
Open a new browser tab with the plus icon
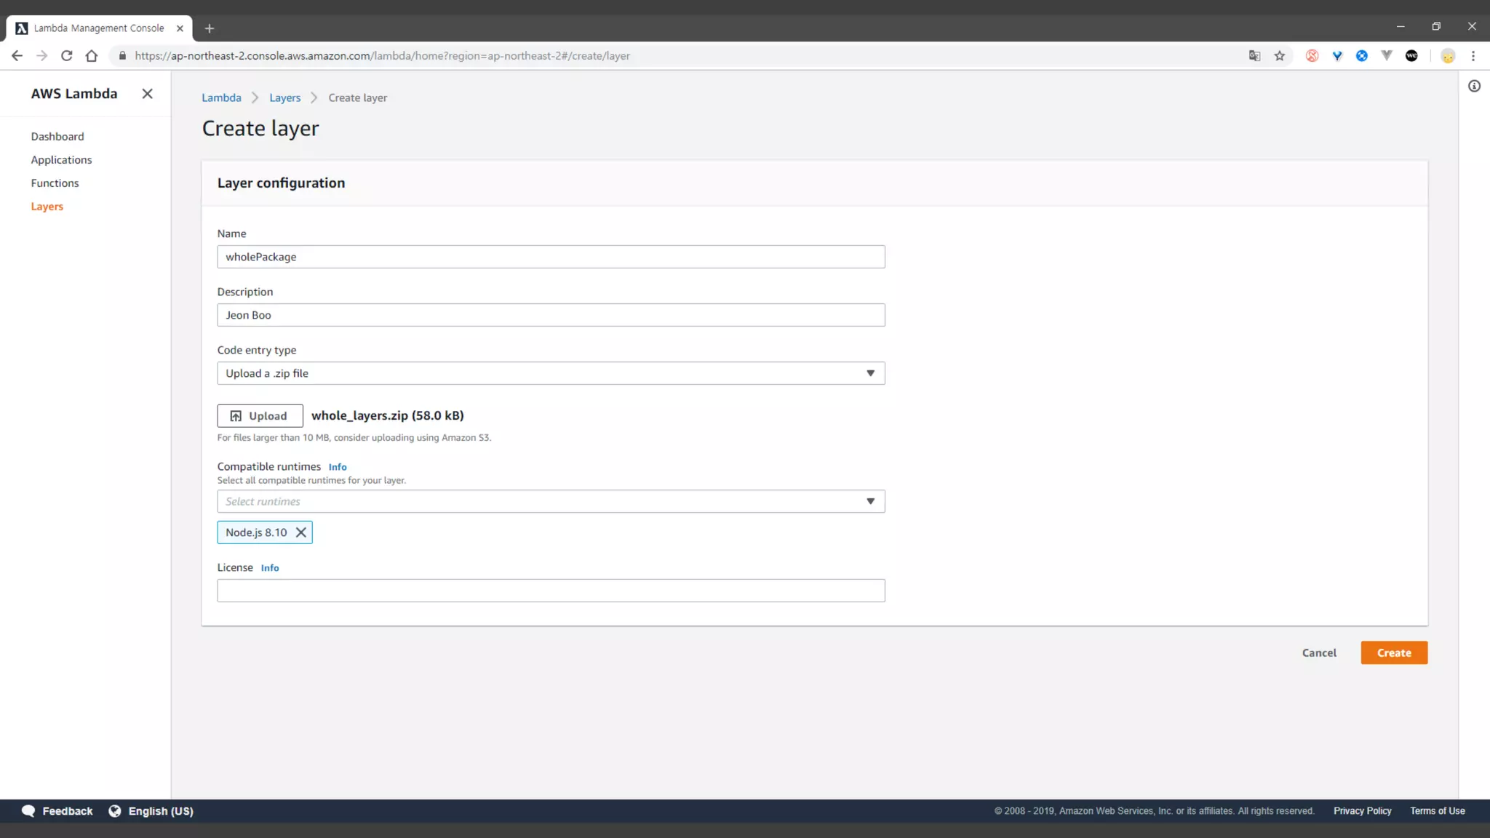tap(210, 28)
